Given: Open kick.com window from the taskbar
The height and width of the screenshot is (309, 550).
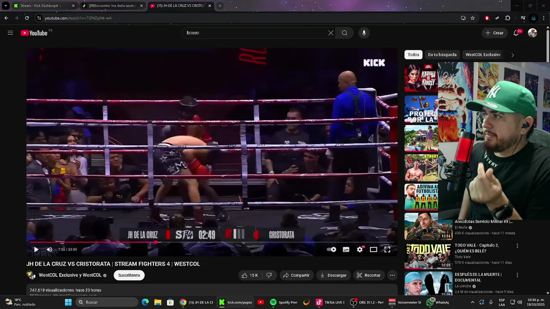Looking at the screenshot, I should click(235, 302).
